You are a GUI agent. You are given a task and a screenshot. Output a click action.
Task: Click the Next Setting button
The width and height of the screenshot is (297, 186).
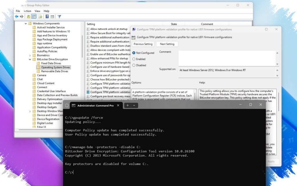click(167, 44)
